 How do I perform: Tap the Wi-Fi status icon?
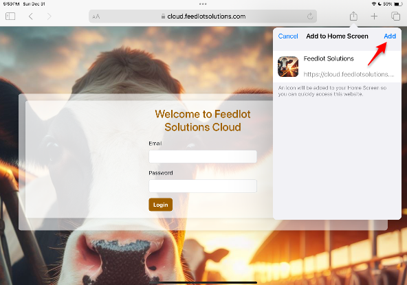click(x=374, y=4)
